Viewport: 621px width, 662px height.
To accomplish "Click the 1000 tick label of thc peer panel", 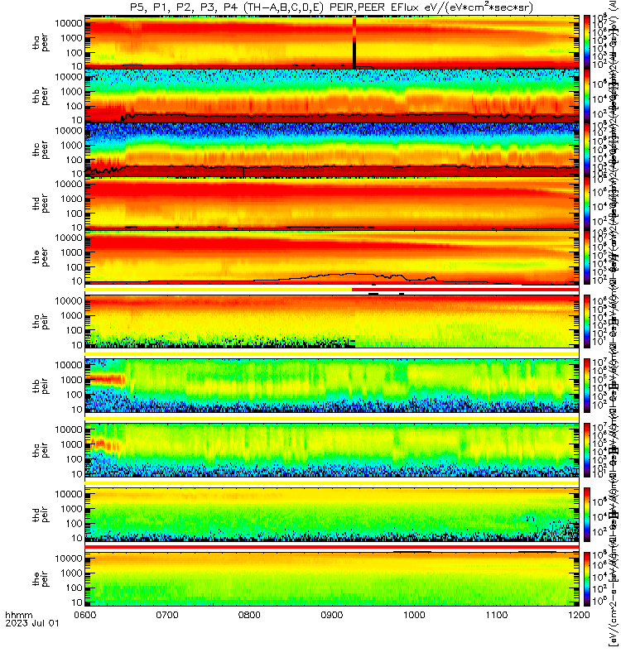I will [x=71, y=146].
